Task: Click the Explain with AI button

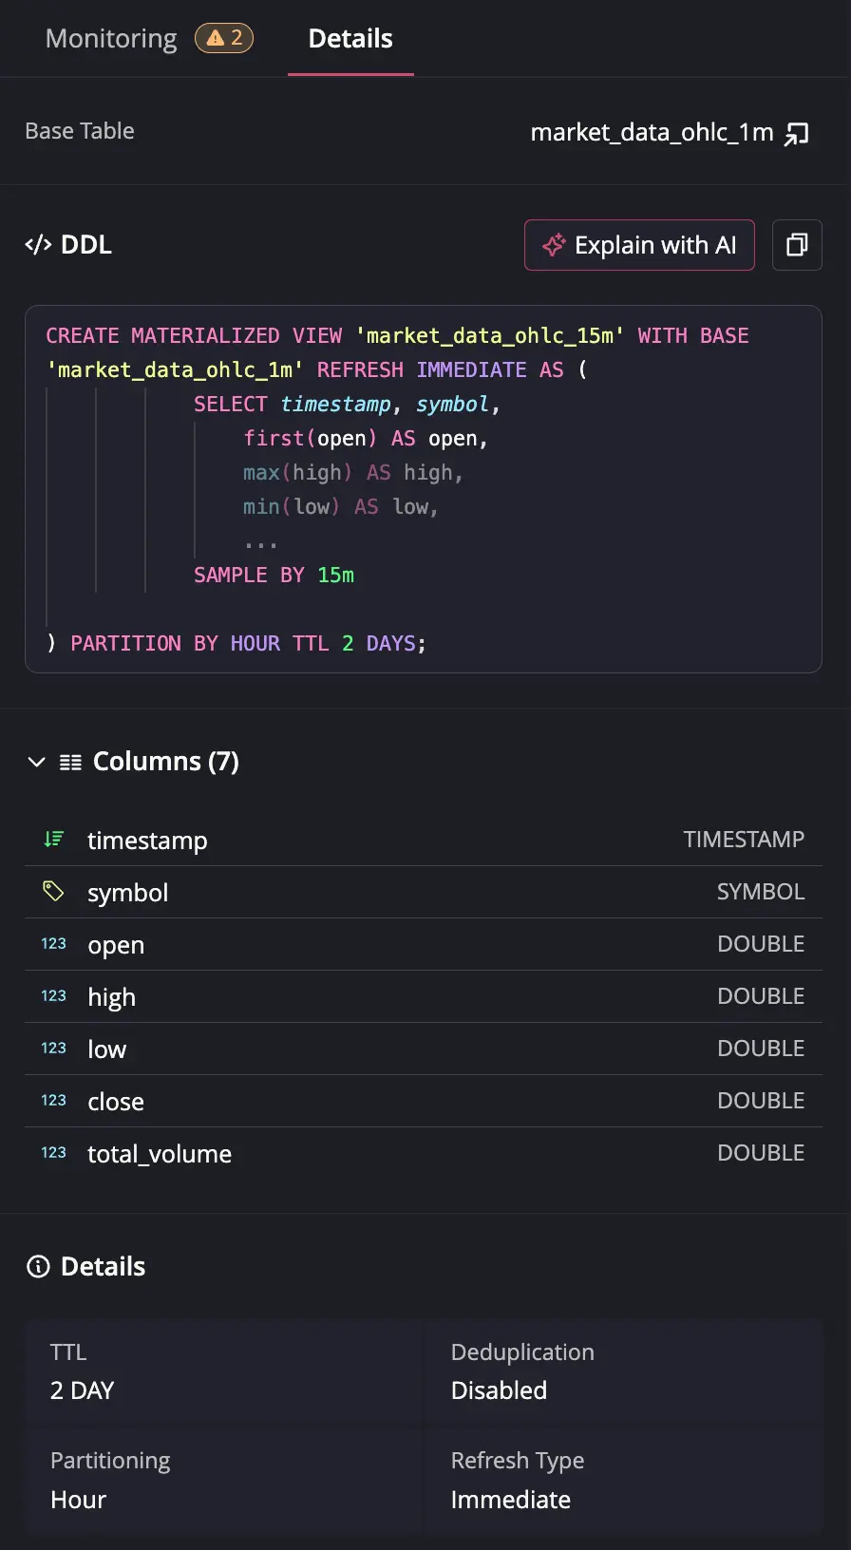Action: coord(638,245)
